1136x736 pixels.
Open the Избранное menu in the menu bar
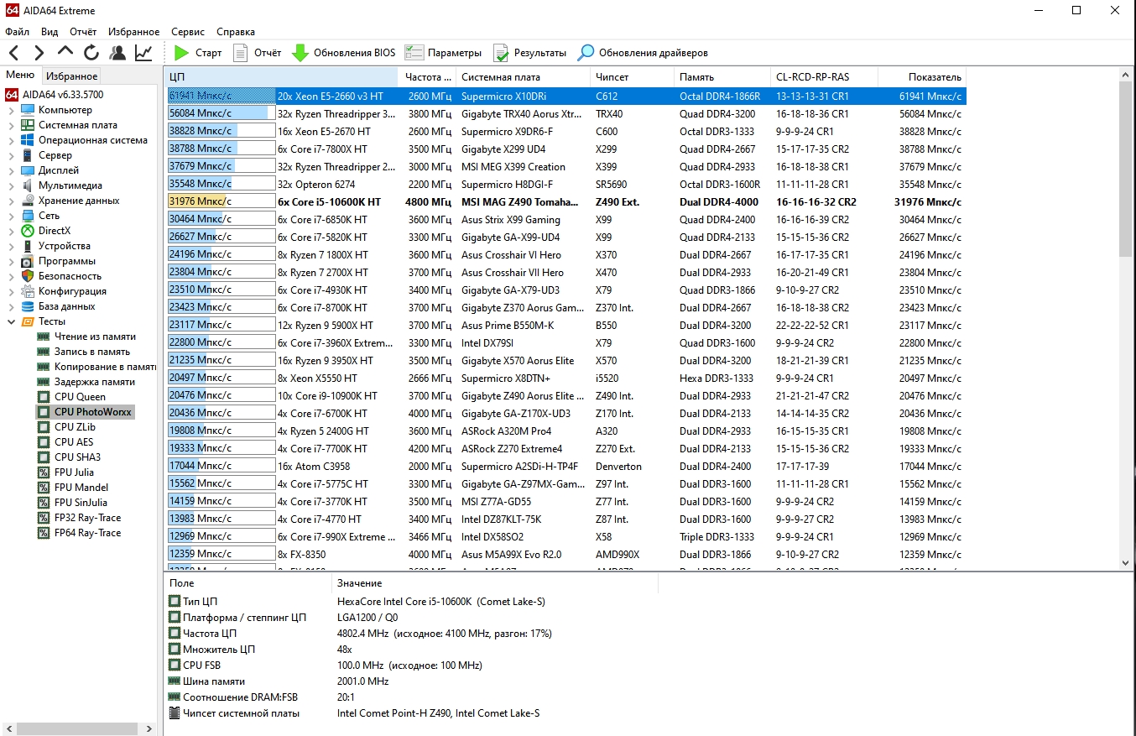[x=134, y=32]
